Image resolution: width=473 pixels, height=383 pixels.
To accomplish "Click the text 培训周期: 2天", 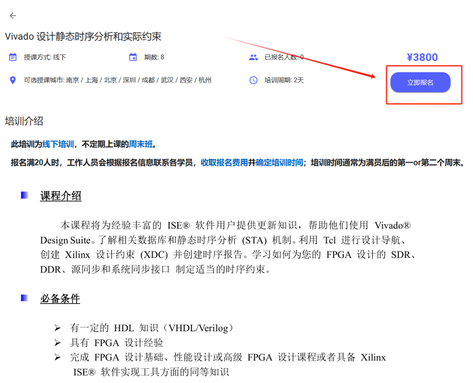I will tap(284, 80).
